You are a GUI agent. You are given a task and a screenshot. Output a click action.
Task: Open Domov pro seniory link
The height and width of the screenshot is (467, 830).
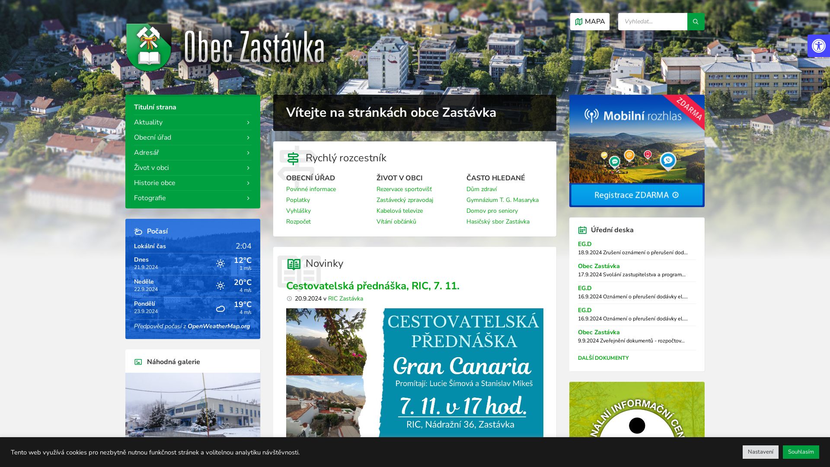tap(492, 211)
